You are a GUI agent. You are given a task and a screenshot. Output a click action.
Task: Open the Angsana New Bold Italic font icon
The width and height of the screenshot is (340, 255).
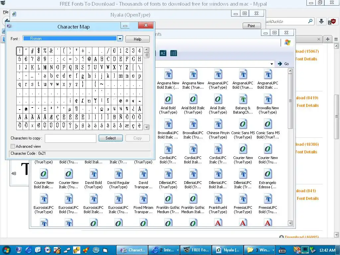168,74
